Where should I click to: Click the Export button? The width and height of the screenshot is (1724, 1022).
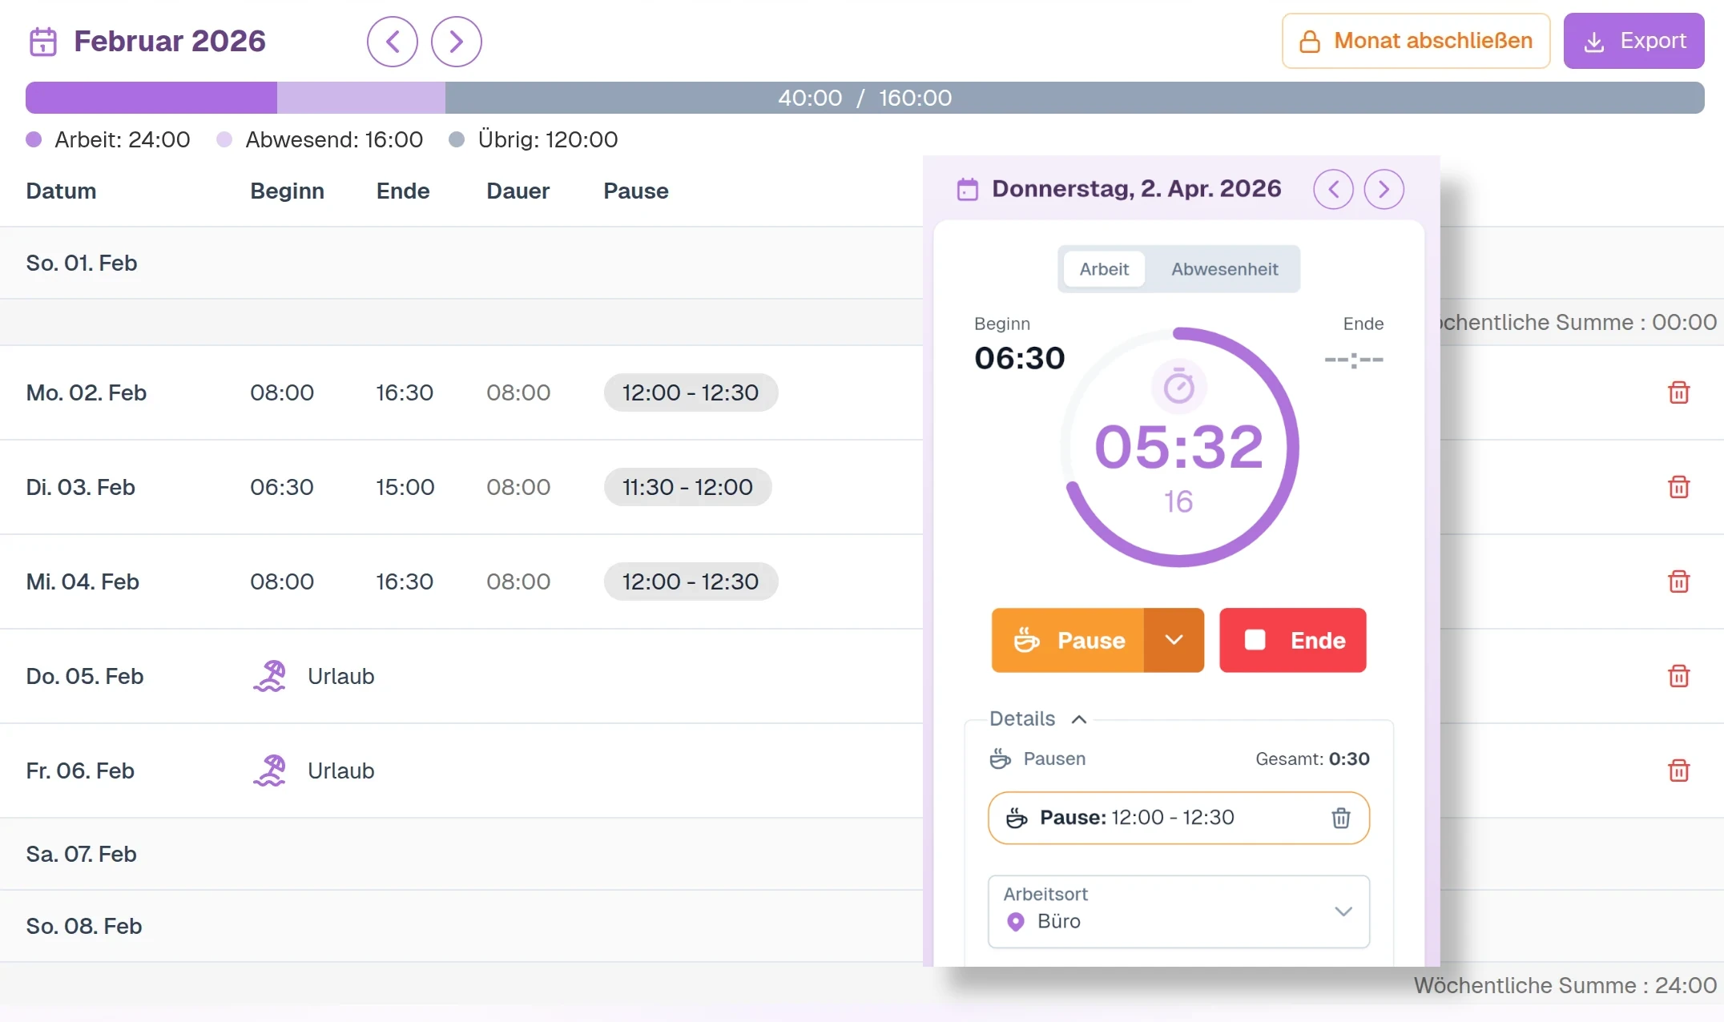[x=1634, y=41]
